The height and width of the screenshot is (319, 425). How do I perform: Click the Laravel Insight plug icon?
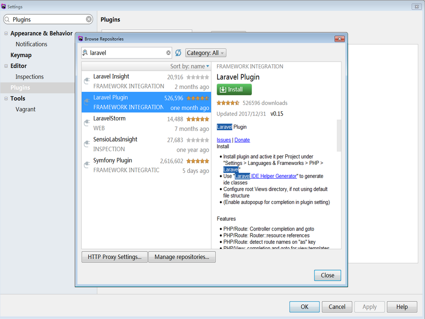coord(87,81)
